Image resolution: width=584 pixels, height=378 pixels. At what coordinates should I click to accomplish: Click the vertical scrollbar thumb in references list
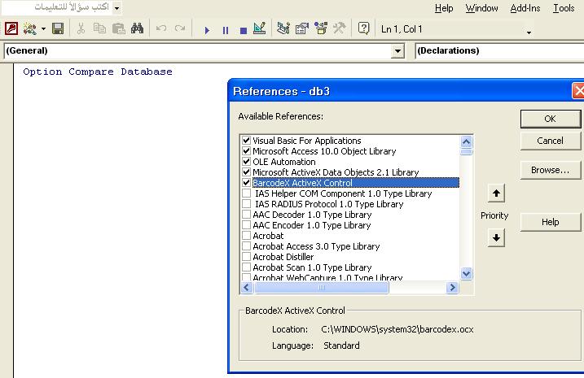[x=467, y=152]
